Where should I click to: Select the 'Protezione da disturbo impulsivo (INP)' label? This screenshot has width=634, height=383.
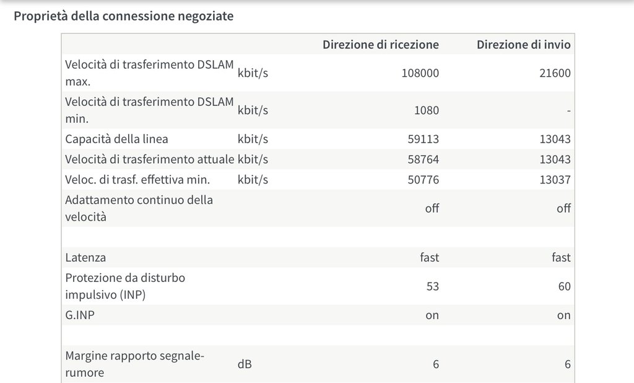[125, 286]
